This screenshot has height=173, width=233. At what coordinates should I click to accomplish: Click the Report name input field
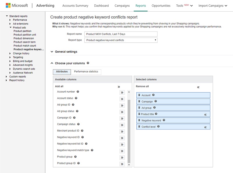[121, 34]
